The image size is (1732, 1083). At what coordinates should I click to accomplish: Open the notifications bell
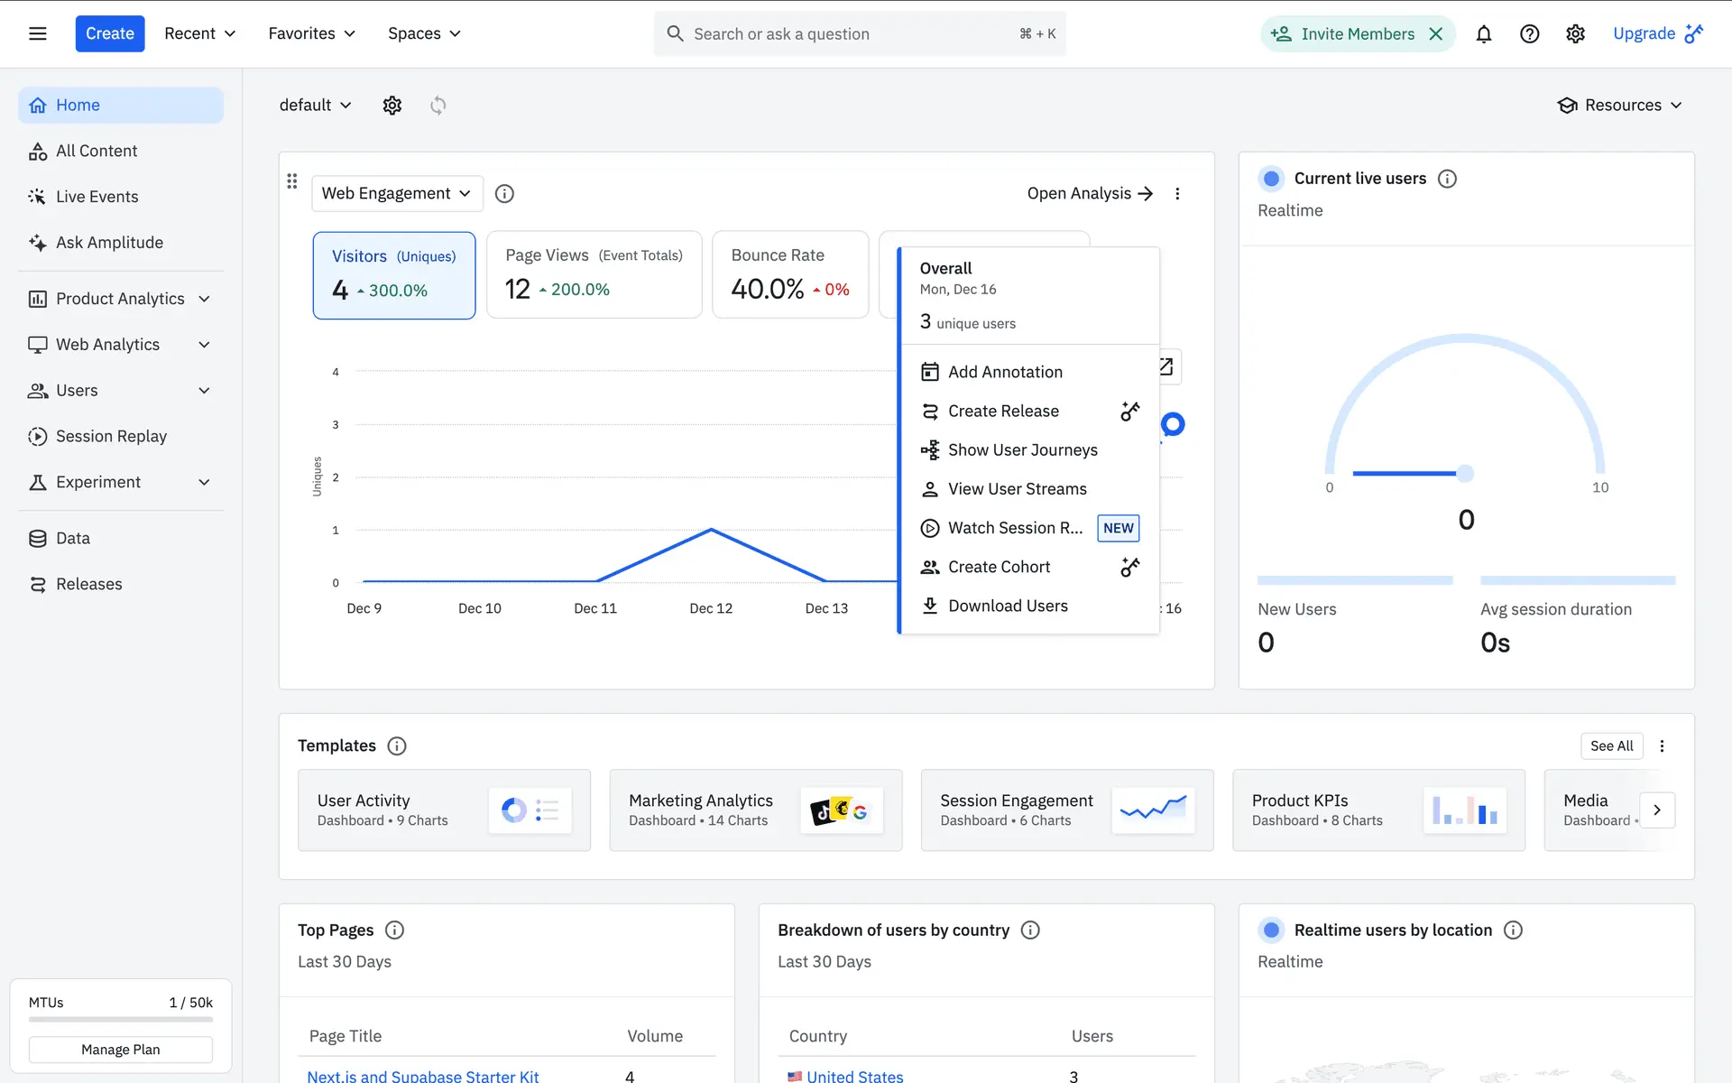pos(1483,34)
